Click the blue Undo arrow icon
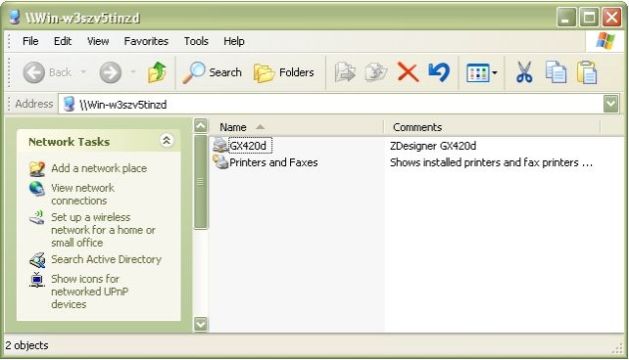Image resolution: width=629 pixels, height=360 pixels. pos(439,72)
